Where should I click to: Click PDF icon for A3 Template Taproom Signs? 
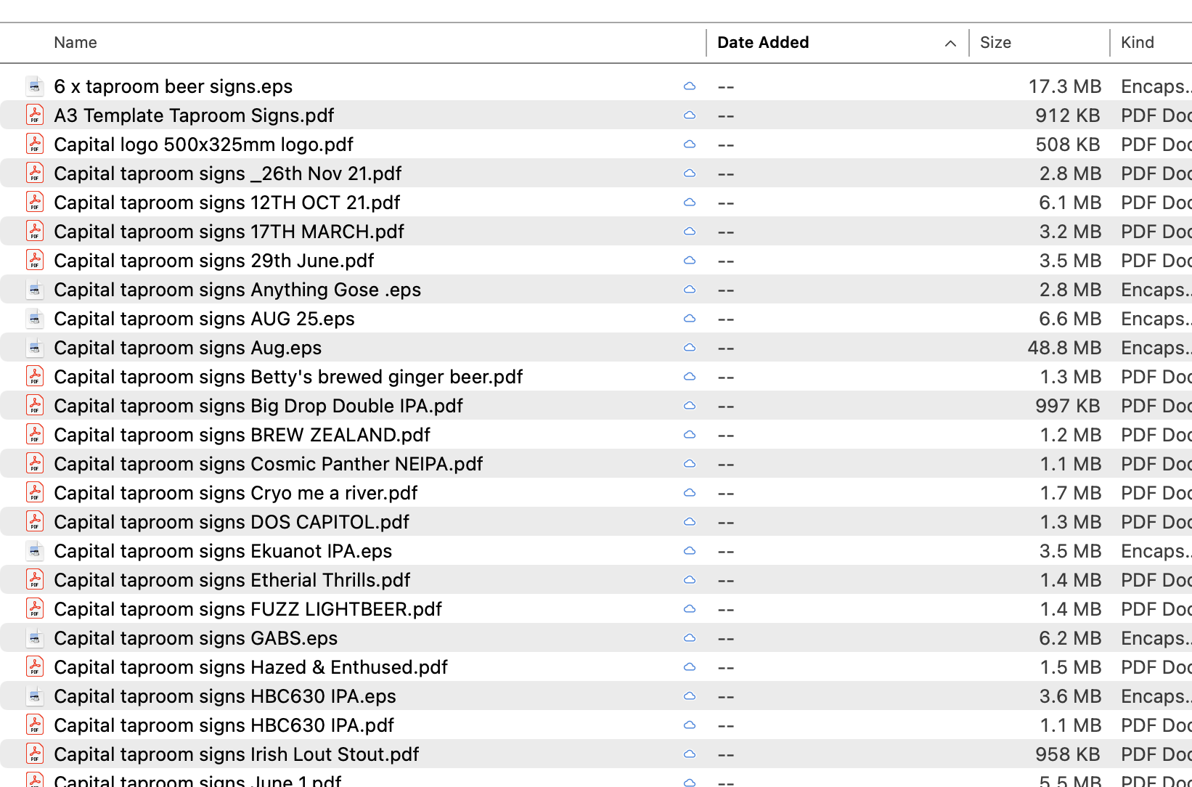[x=35, y=115]
